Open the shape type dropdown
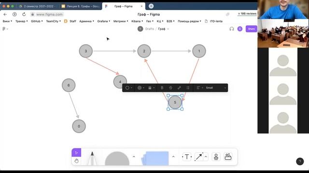Viewport: 309px width, 173px height. (129, 87)
